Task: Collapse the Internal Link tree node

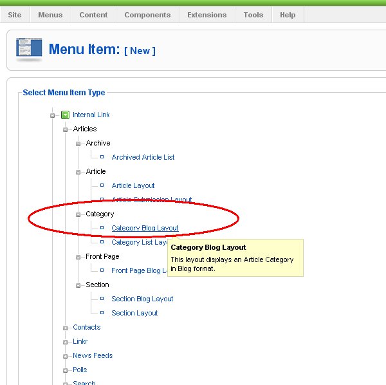Action: (x=52, y=115)
